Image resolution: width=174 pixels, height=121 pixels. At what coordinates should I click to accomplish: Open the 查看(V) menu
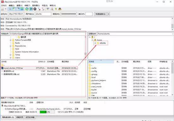20,5
